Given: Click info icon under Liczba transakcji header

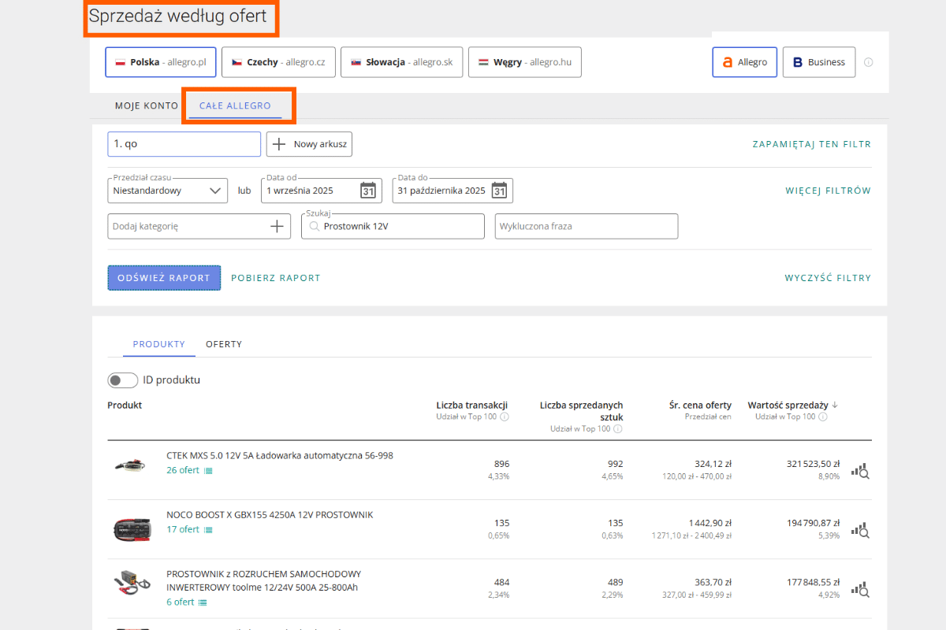Looking at the screenshot, I should tap(505, 417).
